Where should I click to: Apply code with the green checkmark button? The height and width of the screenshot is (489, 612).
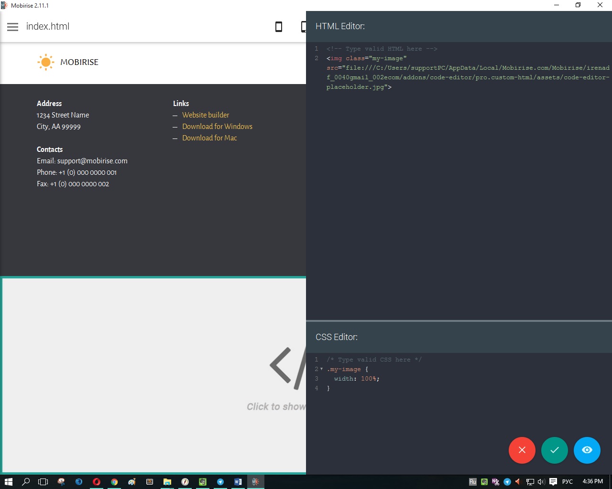tap(555, 450)
